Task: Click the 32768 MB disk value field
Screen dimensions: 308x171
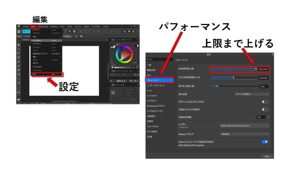Action: 263,78
